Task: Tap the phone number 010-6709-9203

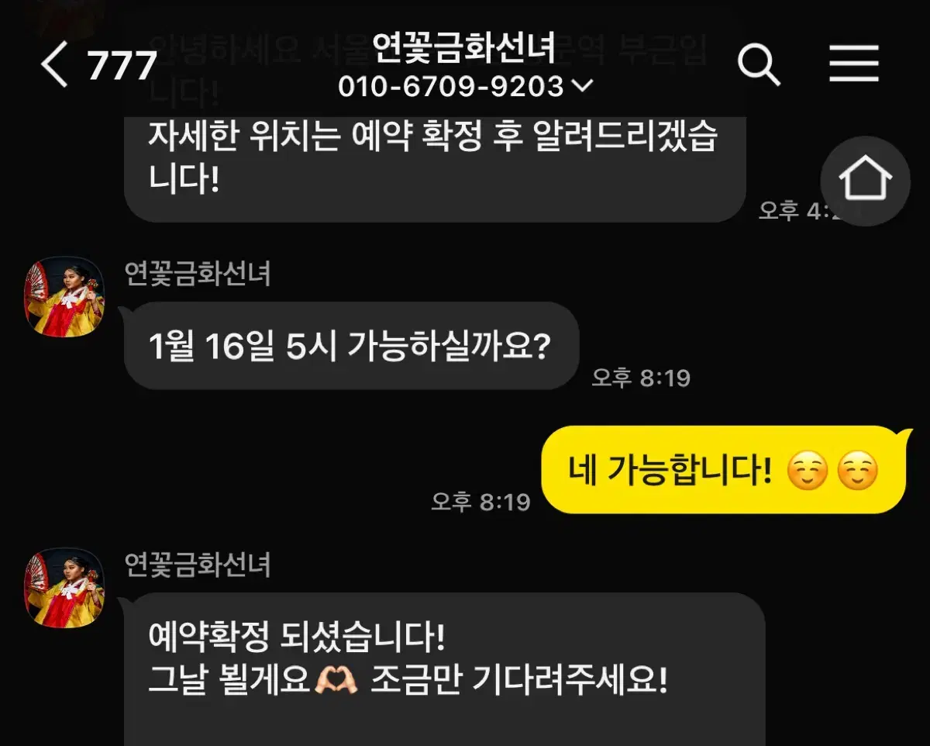Action: point(451,86)
